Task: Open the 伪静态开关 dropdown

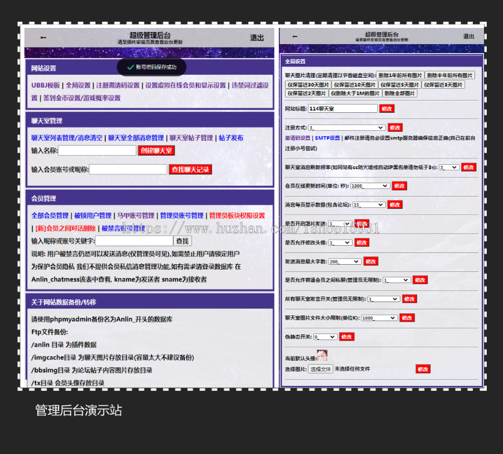Action: [325, 337]
